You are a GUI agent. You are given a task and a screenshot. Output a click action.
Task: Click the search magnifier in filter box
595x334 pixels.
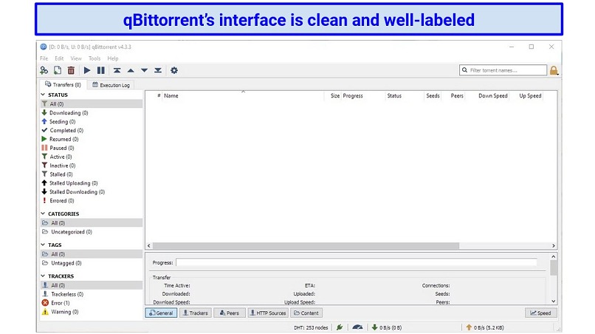coord(464,70)
